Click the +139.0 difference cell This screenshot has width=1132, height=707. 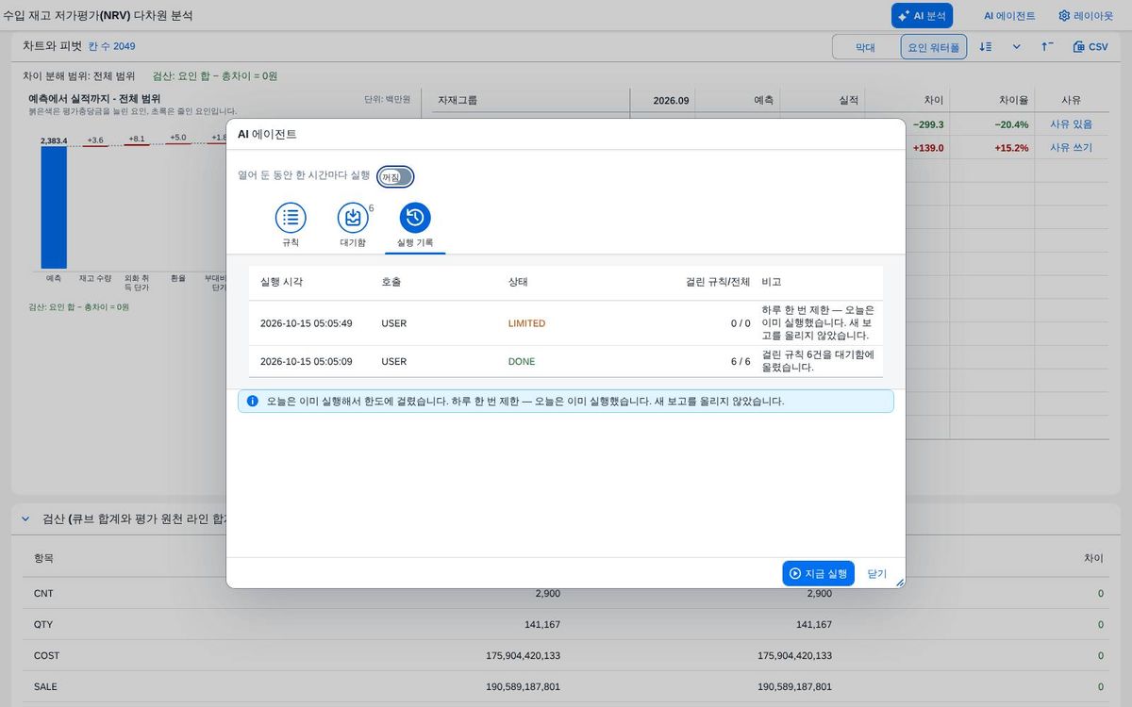point(928,148)
